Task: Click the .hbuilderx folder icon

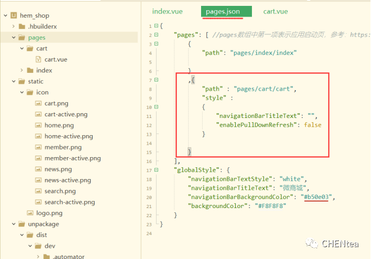Action: pos(22,26)
